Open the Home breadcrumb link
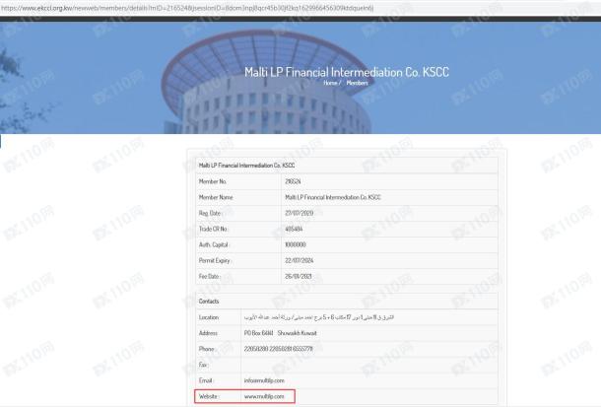This screenshot has height=407, width=601. (330, 83)
